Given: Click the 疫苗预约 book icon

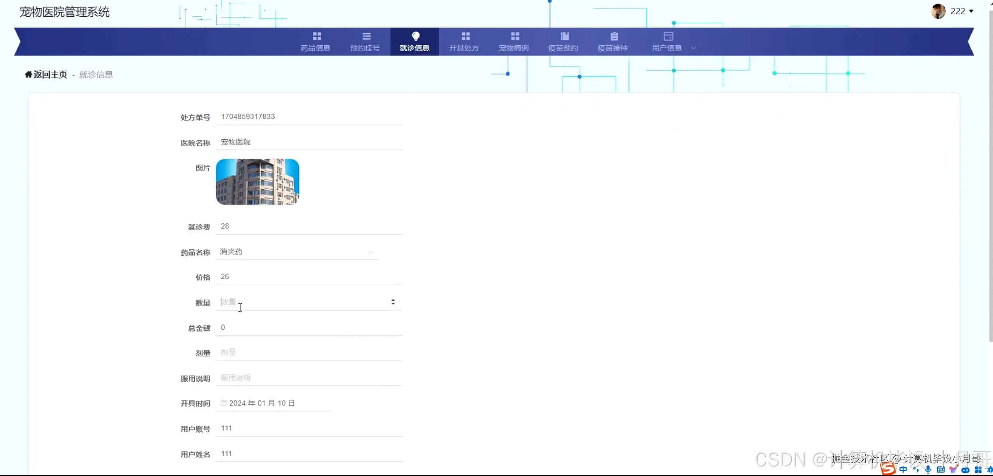Looking at the screenshot, I should point(565,36).
